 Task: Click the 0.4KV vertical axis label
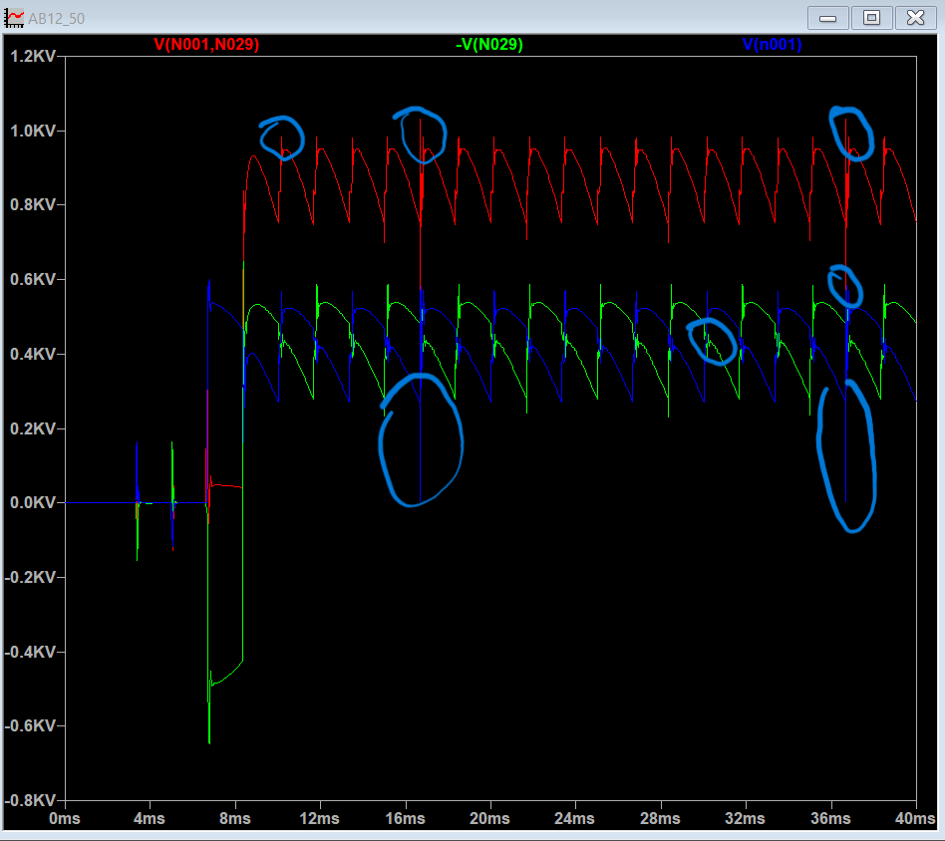(33, 354)
